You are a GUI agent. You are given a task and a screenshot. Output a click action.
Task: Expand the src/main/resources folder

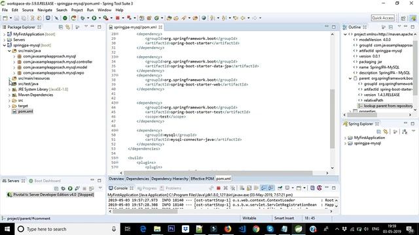pos(9,78)
